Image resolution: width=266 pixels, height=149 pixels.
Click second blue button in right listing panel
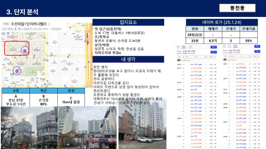257,51
